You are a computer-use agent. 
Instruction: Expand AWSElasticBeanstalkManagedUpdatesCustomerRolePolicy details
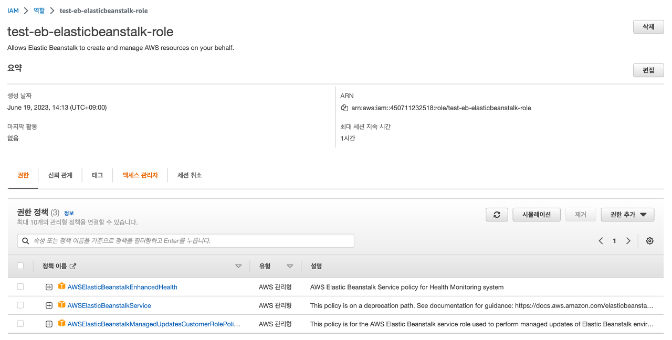[x=49, y=324]
